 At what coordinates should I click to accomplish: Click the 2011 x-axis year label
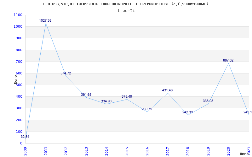click(46, 151)
